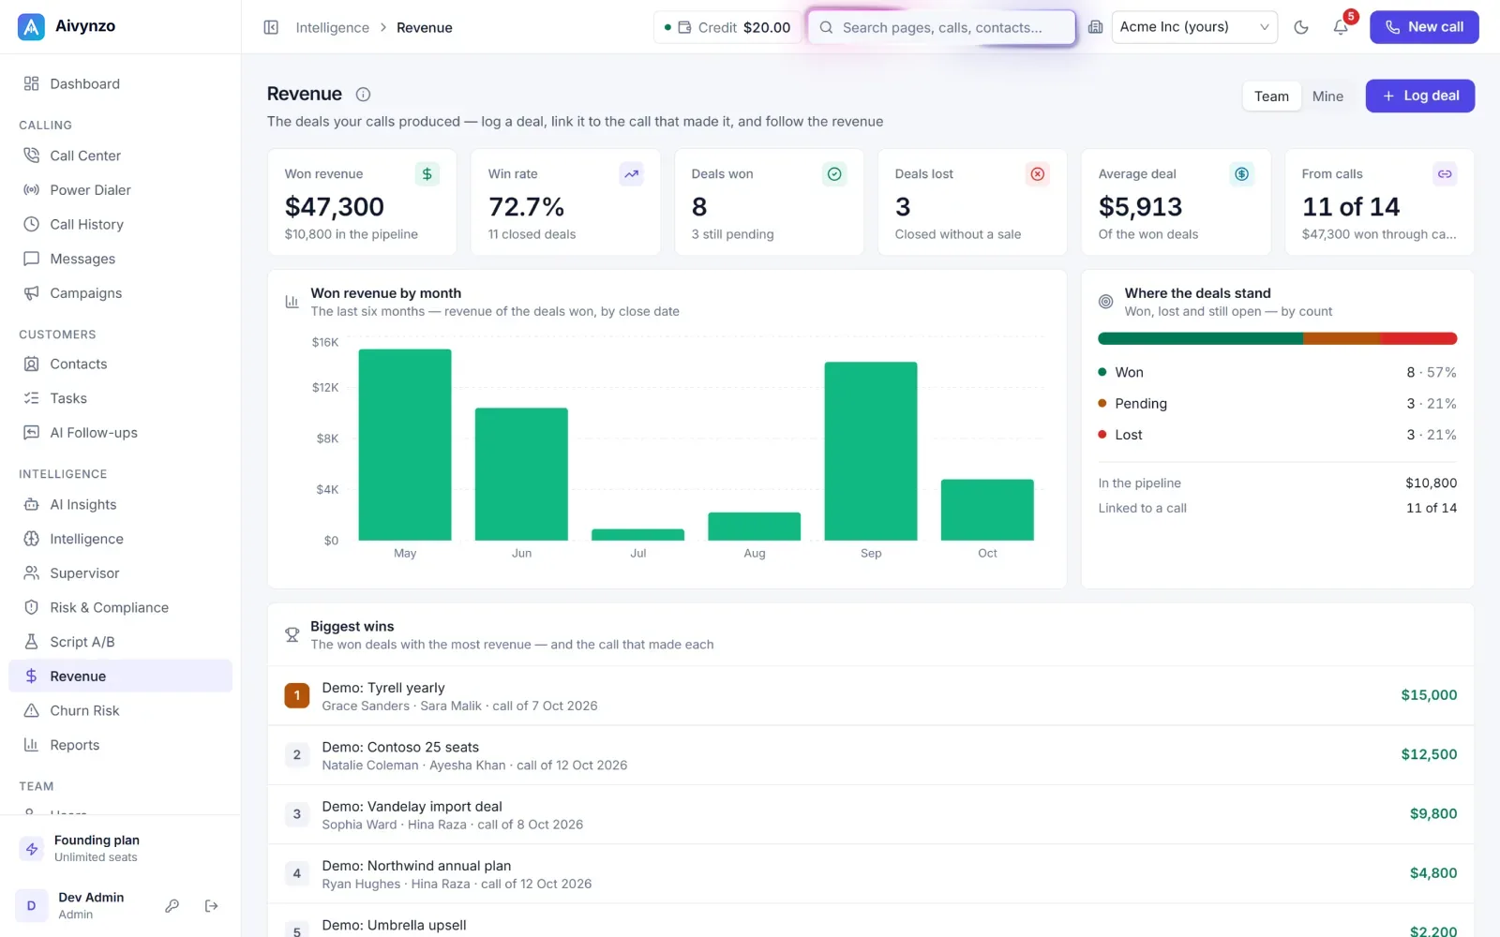The height and width of the screenshot is (937, 1500).
Task: Open Risk & Compliance page
Action: [120, 607]
